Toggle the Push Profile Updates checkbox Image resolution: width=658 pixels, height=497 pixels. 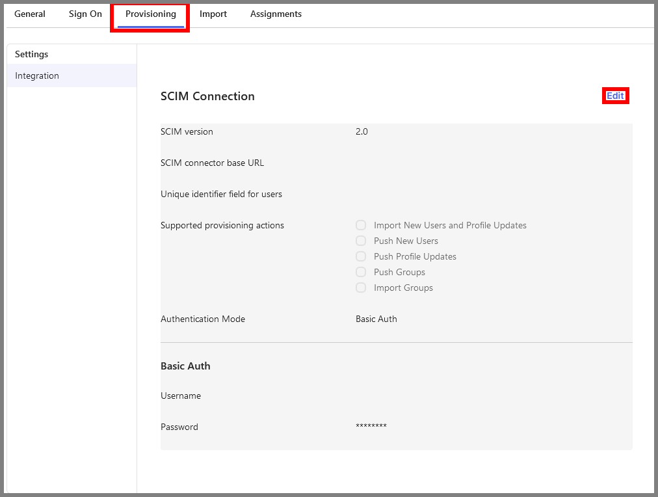361,256
